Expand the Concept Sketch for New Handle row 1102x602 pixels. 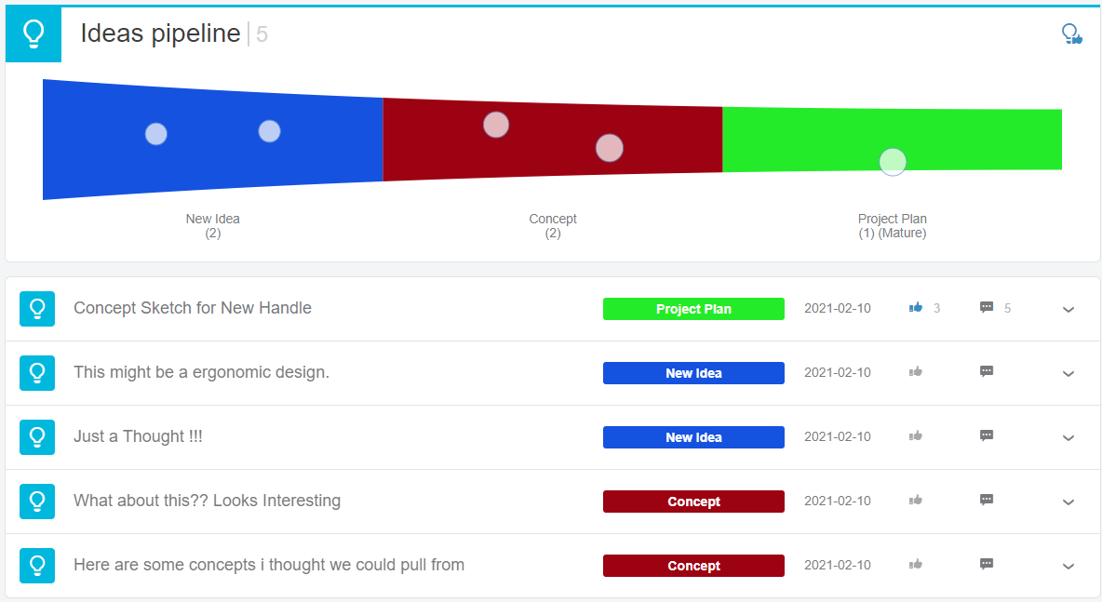[1068, 310]
